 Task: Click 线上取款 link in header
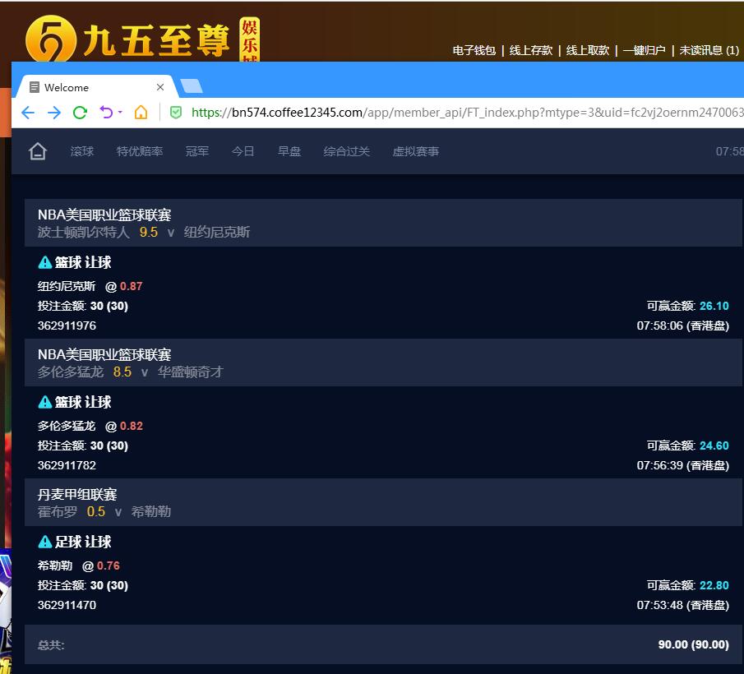[x=588, y=50]
